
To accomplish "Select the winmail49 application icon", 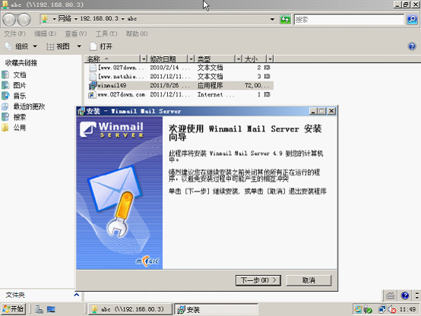I will tap(93, 85).
